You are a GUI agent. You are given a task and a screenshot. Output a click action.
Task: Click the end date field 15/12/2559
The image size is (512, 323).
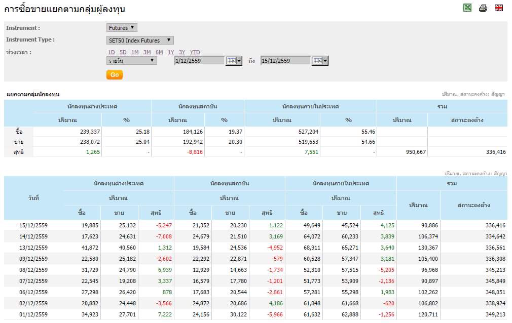(x=285, y=61)
